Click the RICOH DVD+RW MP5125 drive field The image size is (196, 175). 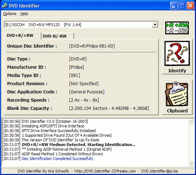[x=78, y=25]
